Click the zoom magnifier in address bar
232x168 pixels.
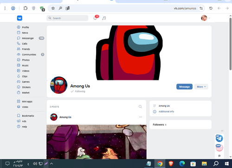click(x=60, y=8)
